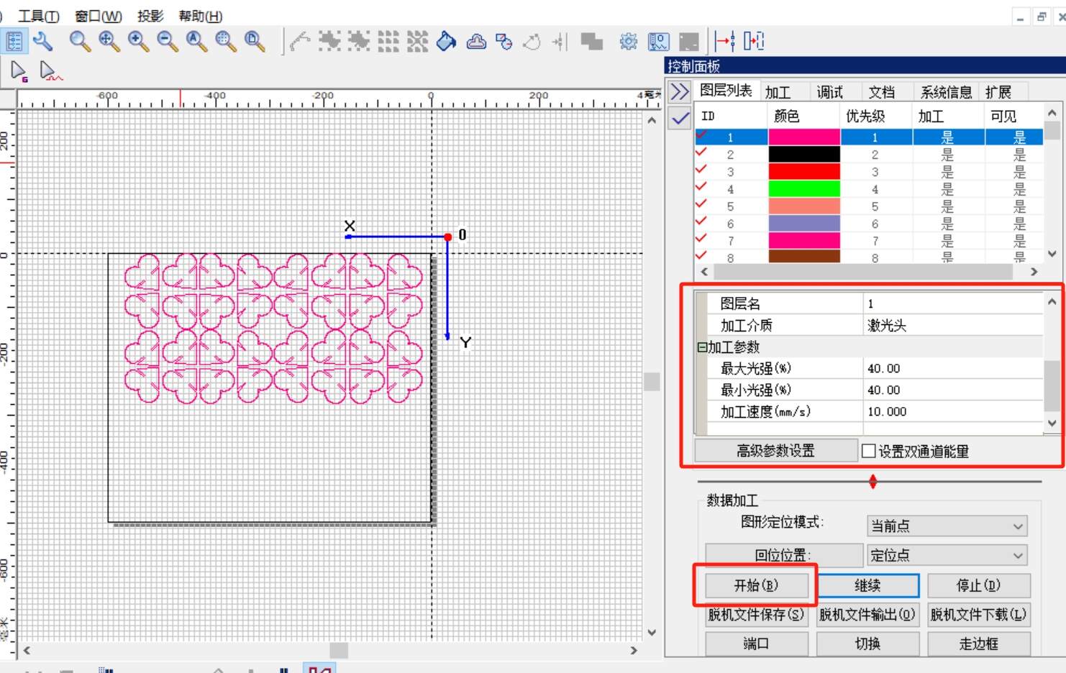1066x673 pixels.
Task: Select the pointer tool with red wave
Action: click(50, 71)
